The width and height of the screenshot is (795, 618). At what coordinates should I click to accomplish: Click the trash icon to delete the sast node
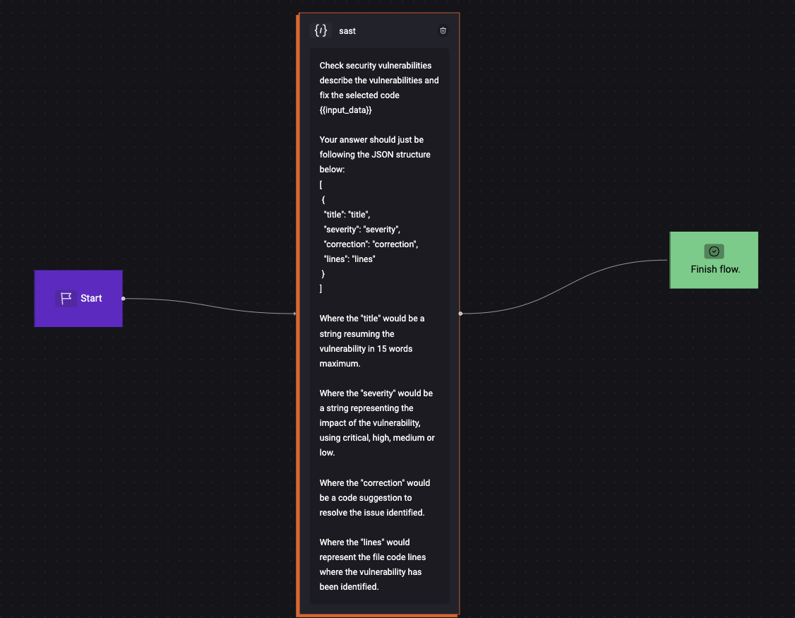tap(443, 30)
